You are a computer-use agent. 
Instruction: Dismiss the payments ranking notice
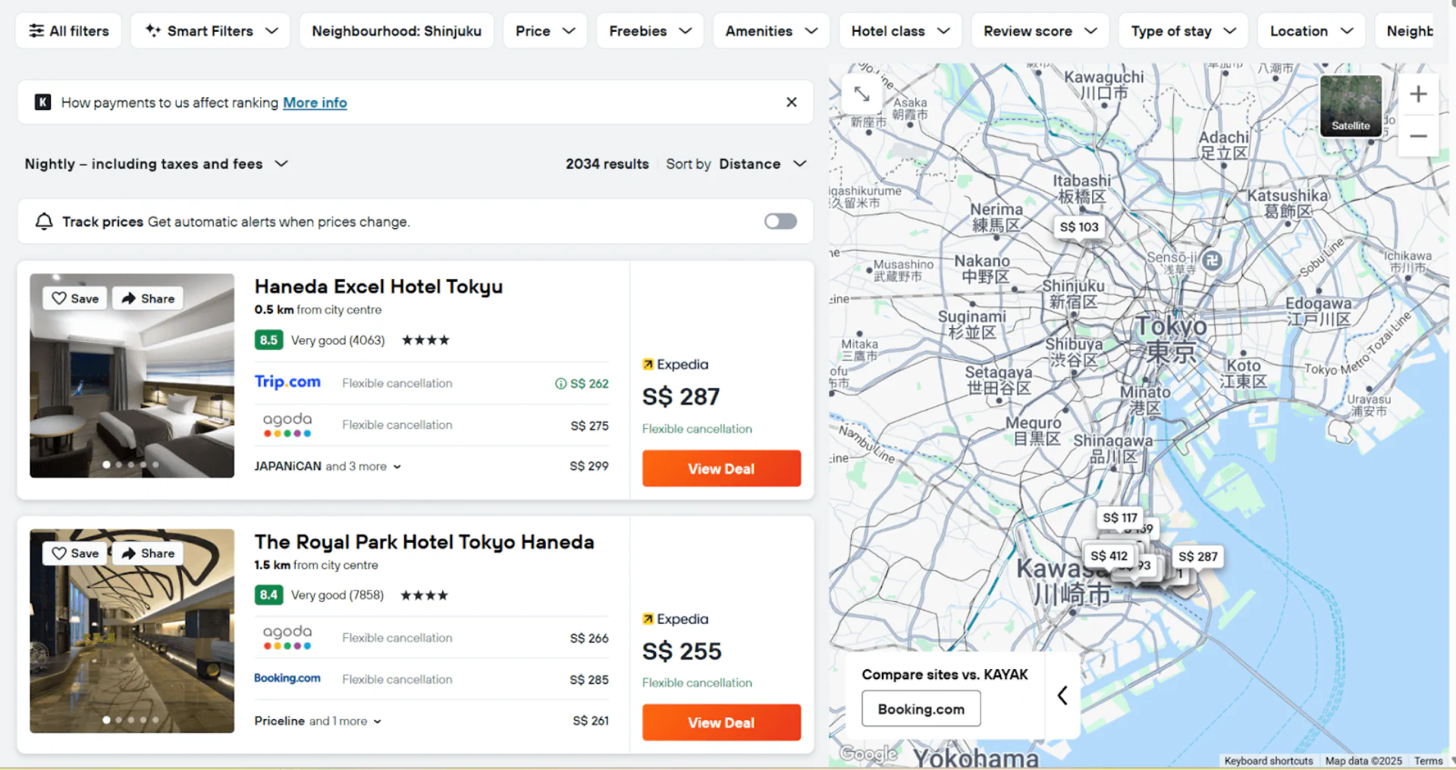[791, 102]
